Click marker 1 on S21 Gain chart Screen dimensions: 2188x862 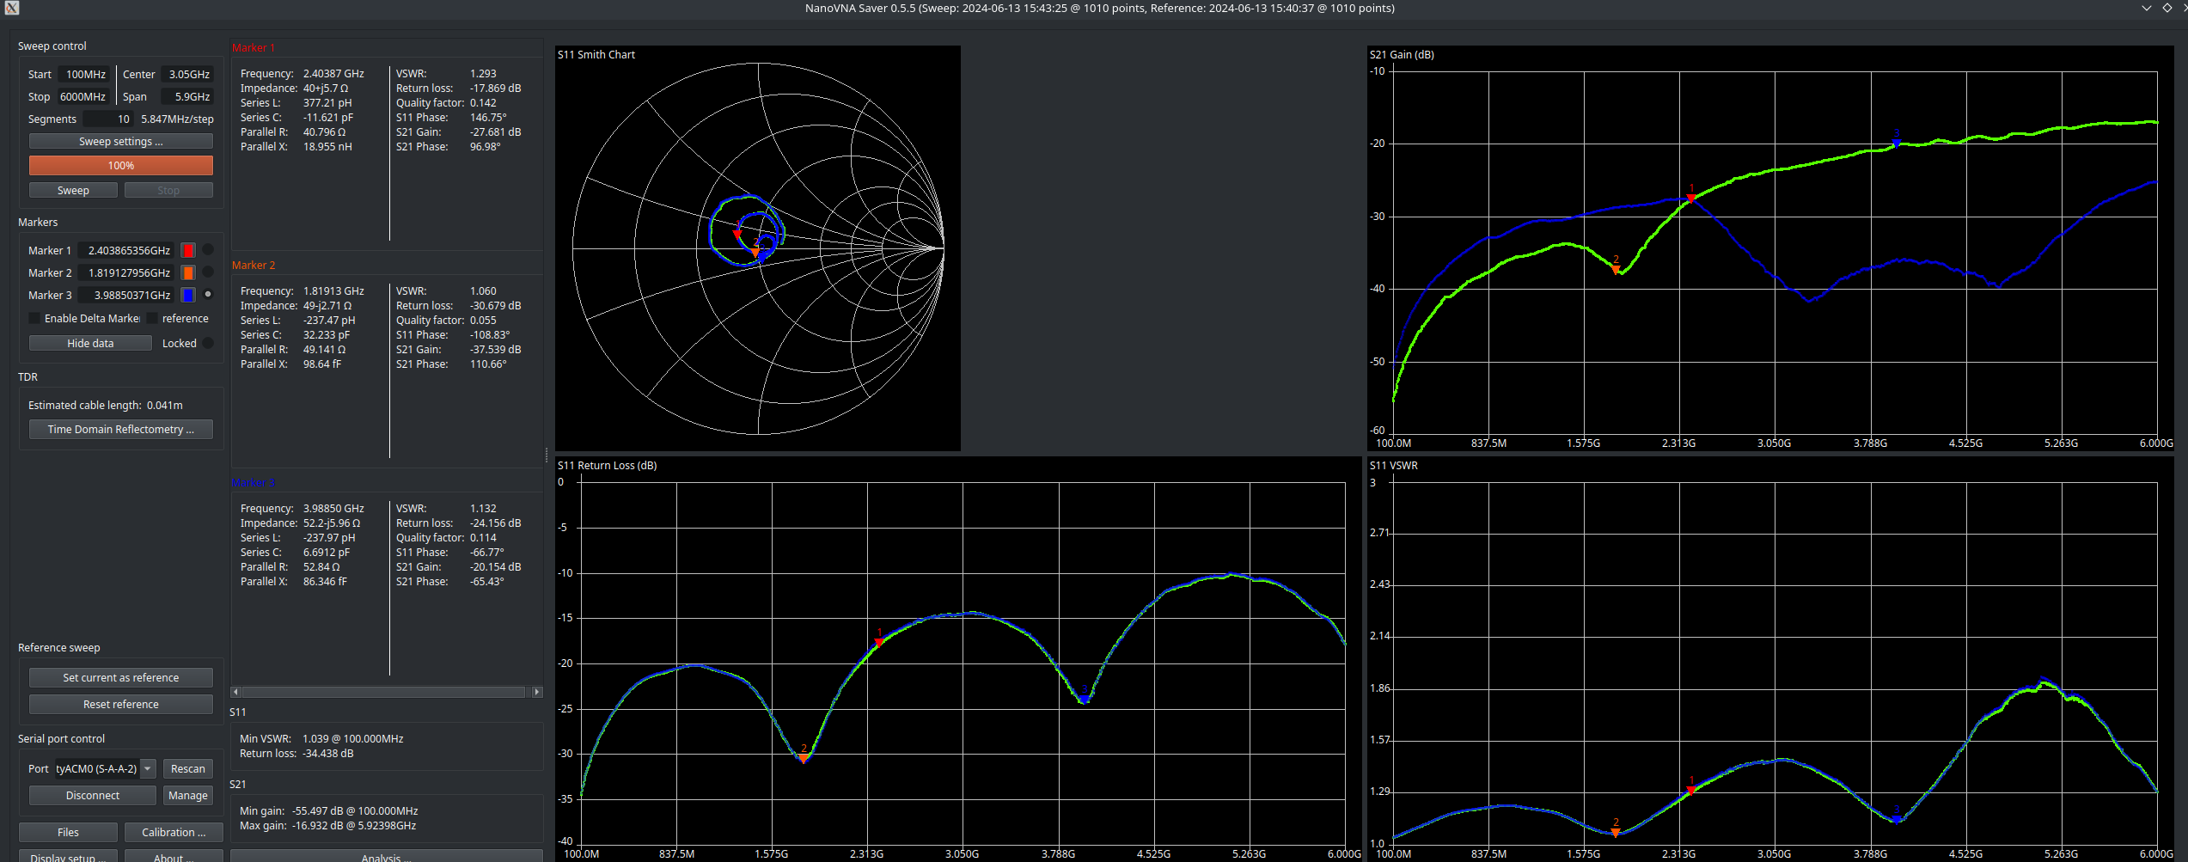pos(1690,198)
